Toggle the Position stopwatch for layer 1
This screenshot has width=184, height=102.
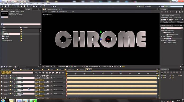15,80
